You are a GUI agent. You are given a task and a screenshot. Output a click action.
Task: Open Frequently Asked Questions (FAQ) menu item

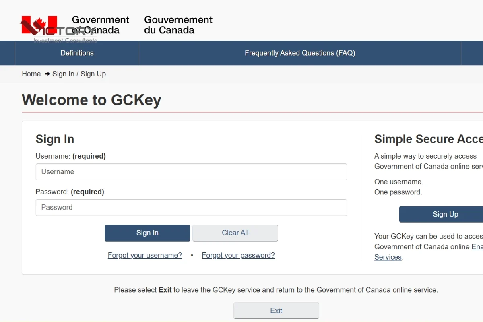[300, 53]
